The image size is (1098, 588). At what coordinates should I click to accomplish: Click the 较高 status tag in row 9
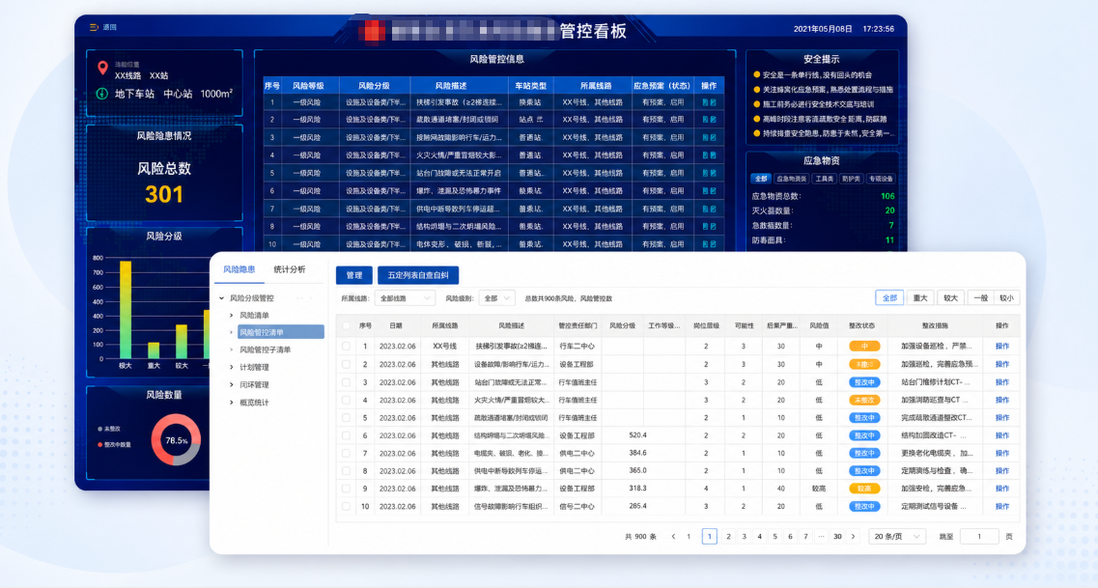tap(864, 489)
